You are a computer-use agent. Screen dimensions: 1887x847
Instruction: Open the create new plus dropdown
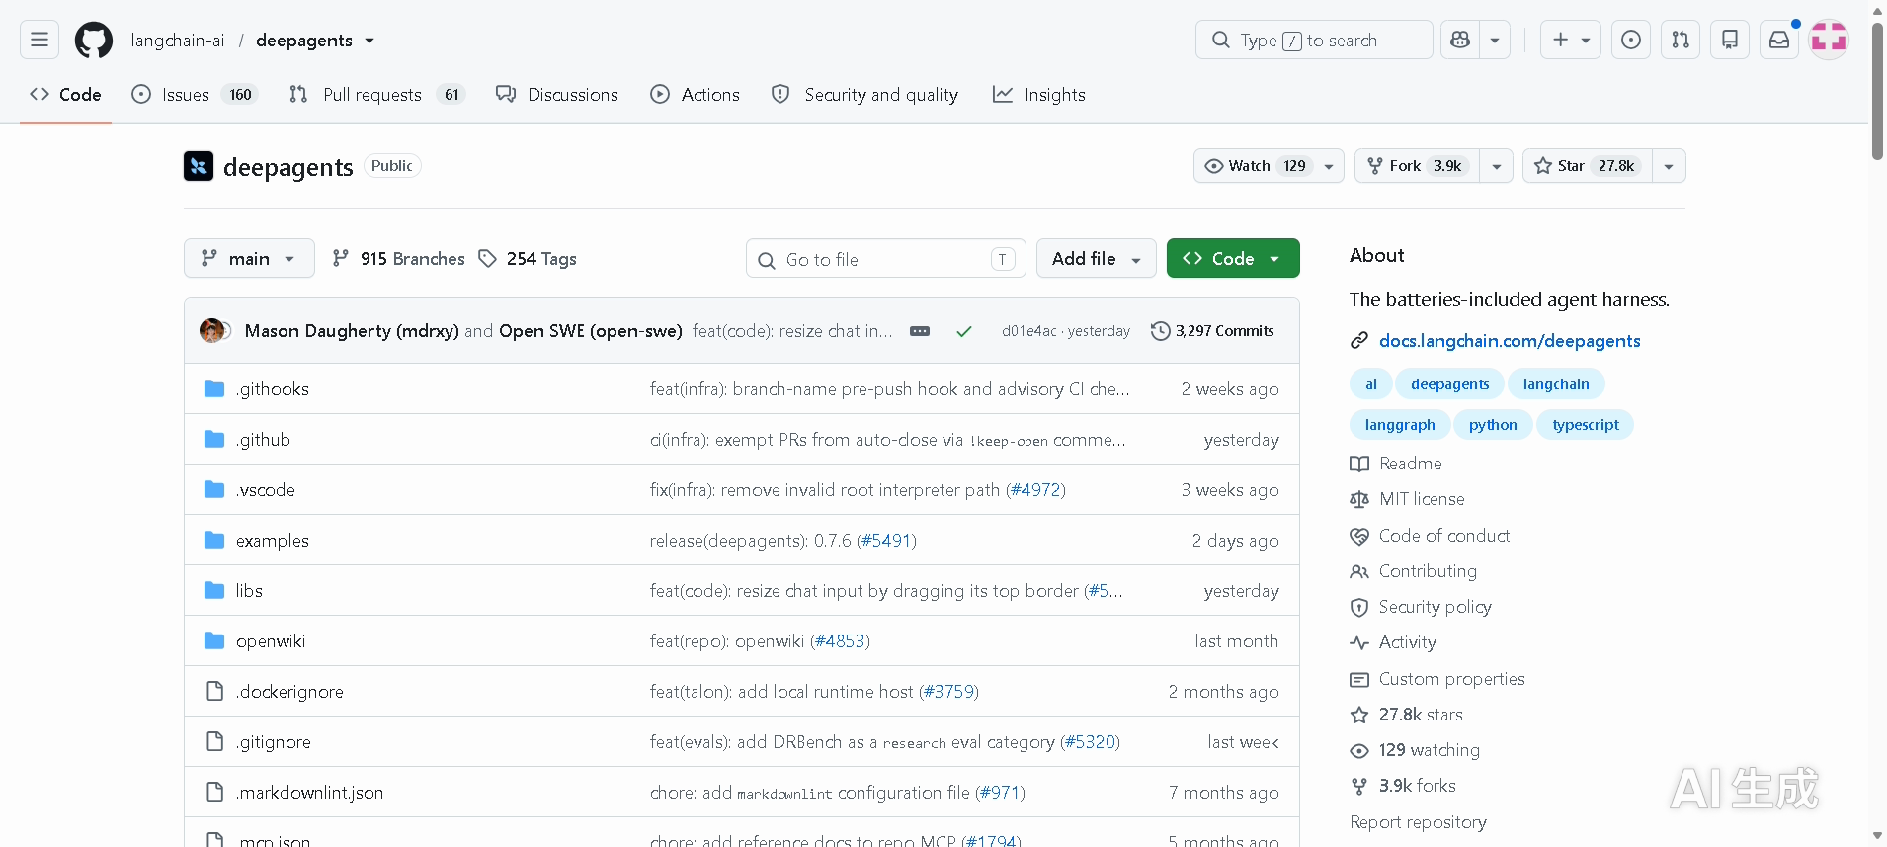tap(1571, 40)
